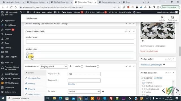Viewport: 181px width, 101px height.
Task: Collapse the Product categories panel
Action: (x=174, y=73)
